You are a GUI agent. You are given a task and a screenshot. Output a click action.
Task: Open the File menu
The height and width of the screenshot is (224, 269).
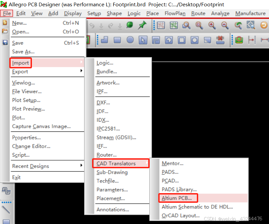[7, 13]
